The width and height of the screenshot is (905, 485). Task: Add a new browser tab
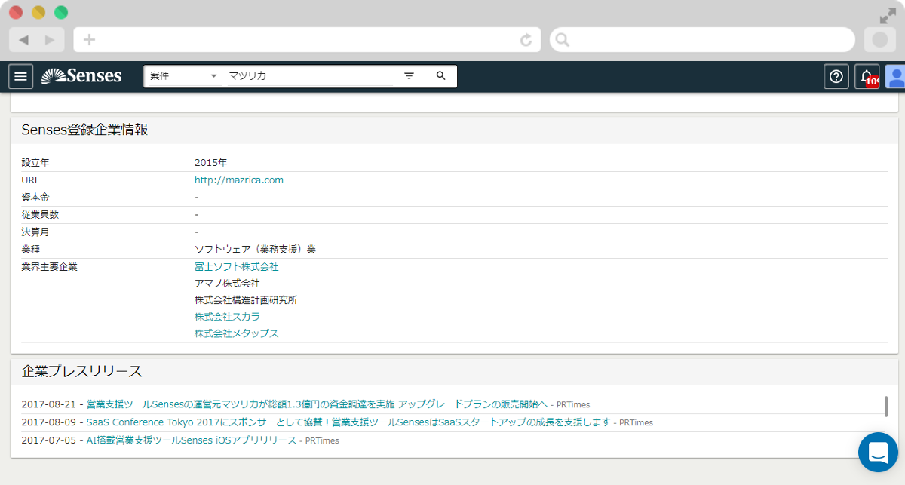(89, 40)
